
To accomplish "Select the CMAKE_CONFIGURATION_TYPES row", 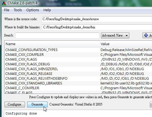I will coord(78,50).
